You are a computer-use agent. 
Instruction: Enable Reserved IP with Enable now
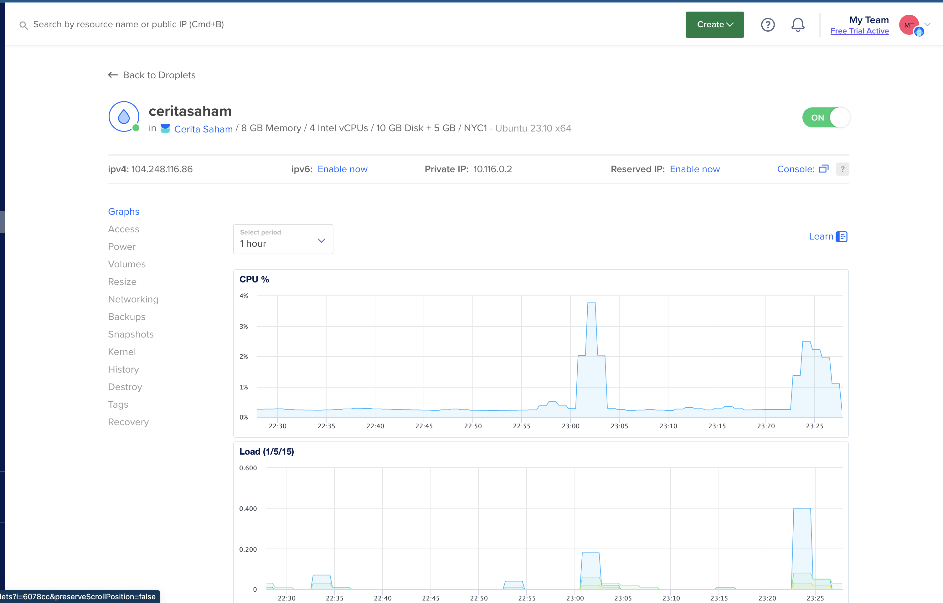click(695, 169)
